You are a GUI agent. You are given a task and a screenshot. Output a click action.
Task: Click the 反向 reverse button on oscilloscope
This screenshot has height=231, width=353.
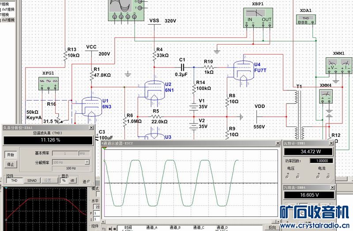273,227
